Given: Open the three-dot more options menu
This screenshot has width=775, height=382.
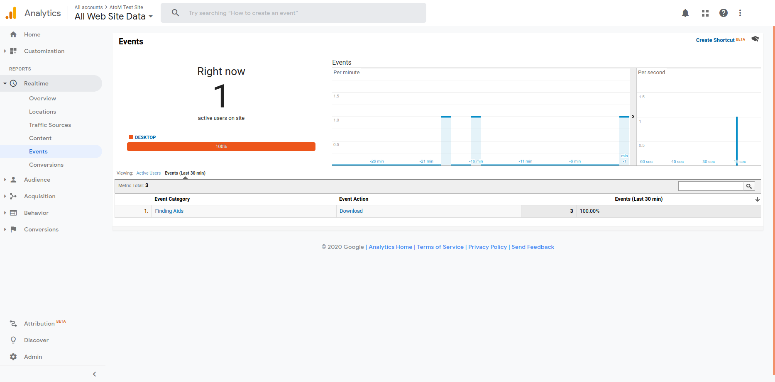Looking at the screenshot, I should click(740, 13).
